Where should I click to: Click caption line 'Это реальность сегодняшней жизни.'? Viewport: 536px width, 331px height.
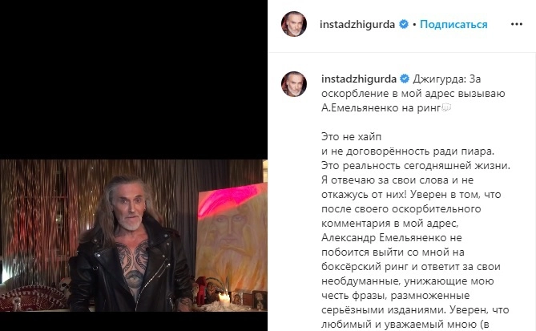(x=416, y=165)
